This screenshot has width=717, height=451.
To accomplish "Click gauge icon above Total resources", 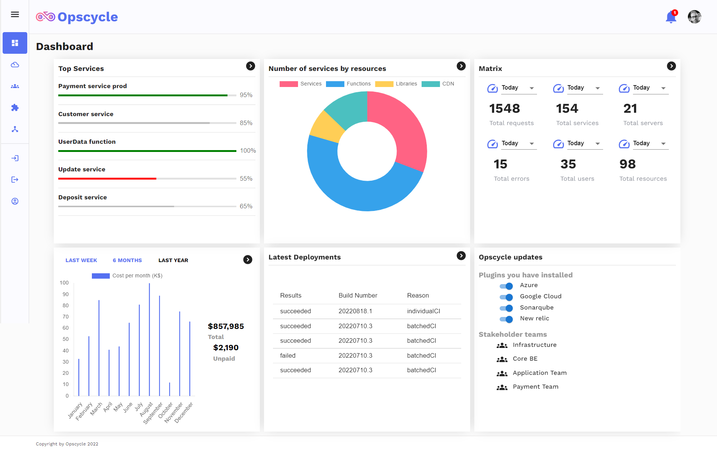I will pos(624,144).
